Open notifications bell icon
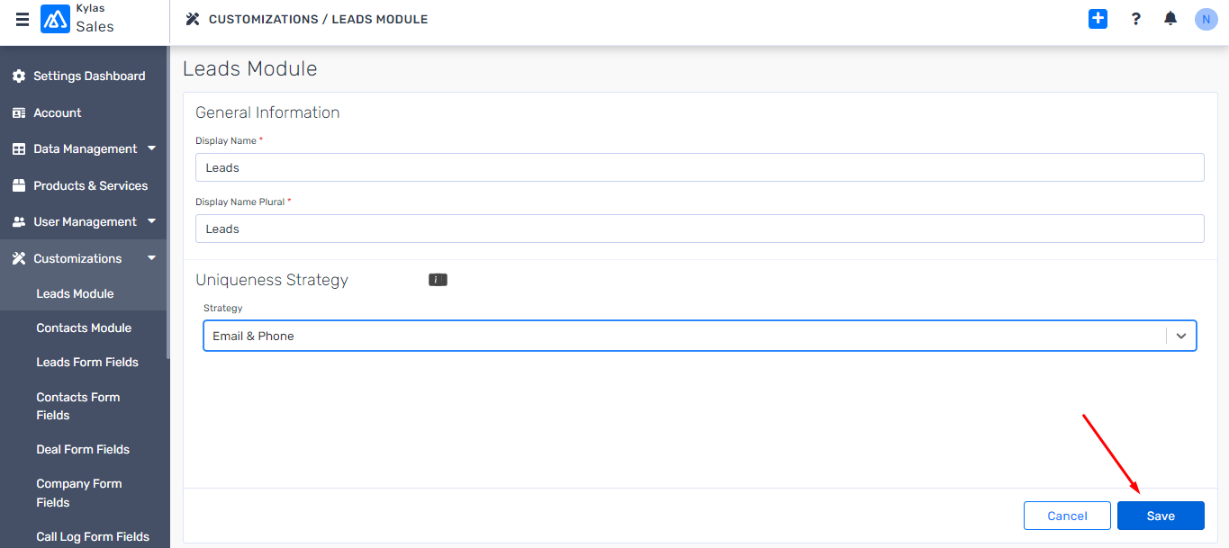1229x548 pixels. (x=1170, y=19)
